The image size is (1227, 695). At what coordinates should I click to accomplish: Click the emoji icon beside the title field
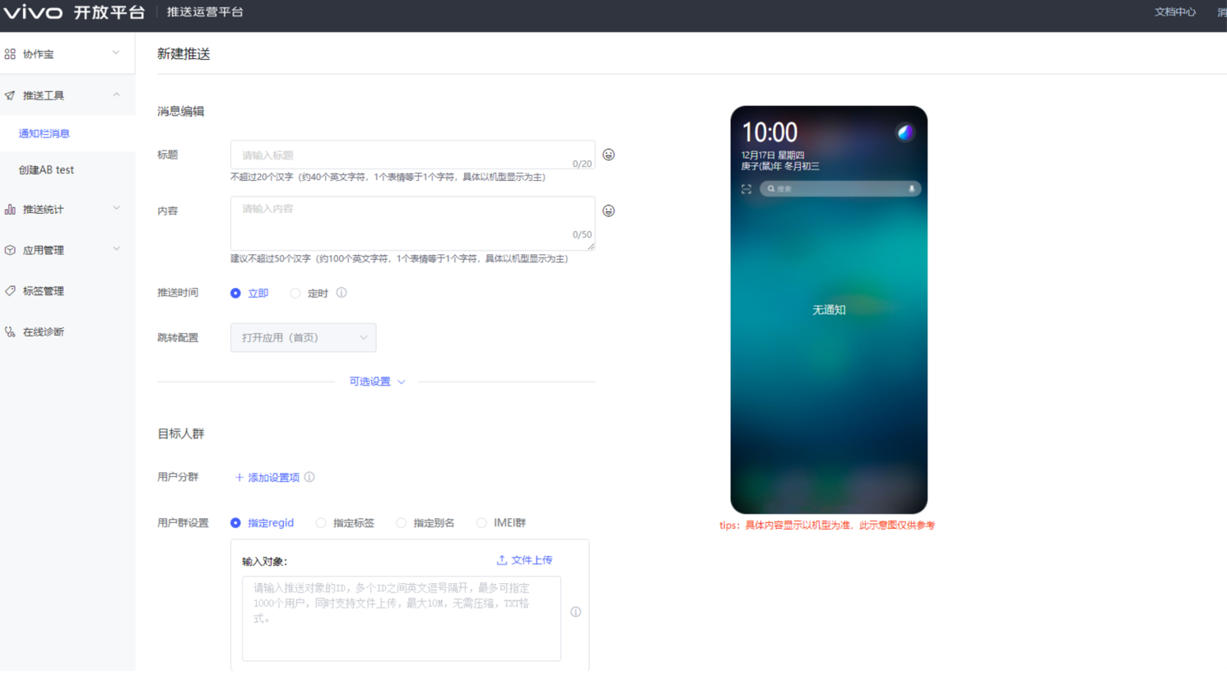point(608,155)
